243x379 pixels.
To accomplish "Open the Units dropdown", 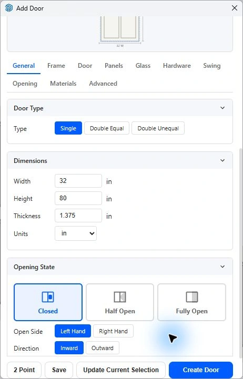I will click(x=76, y=233).
